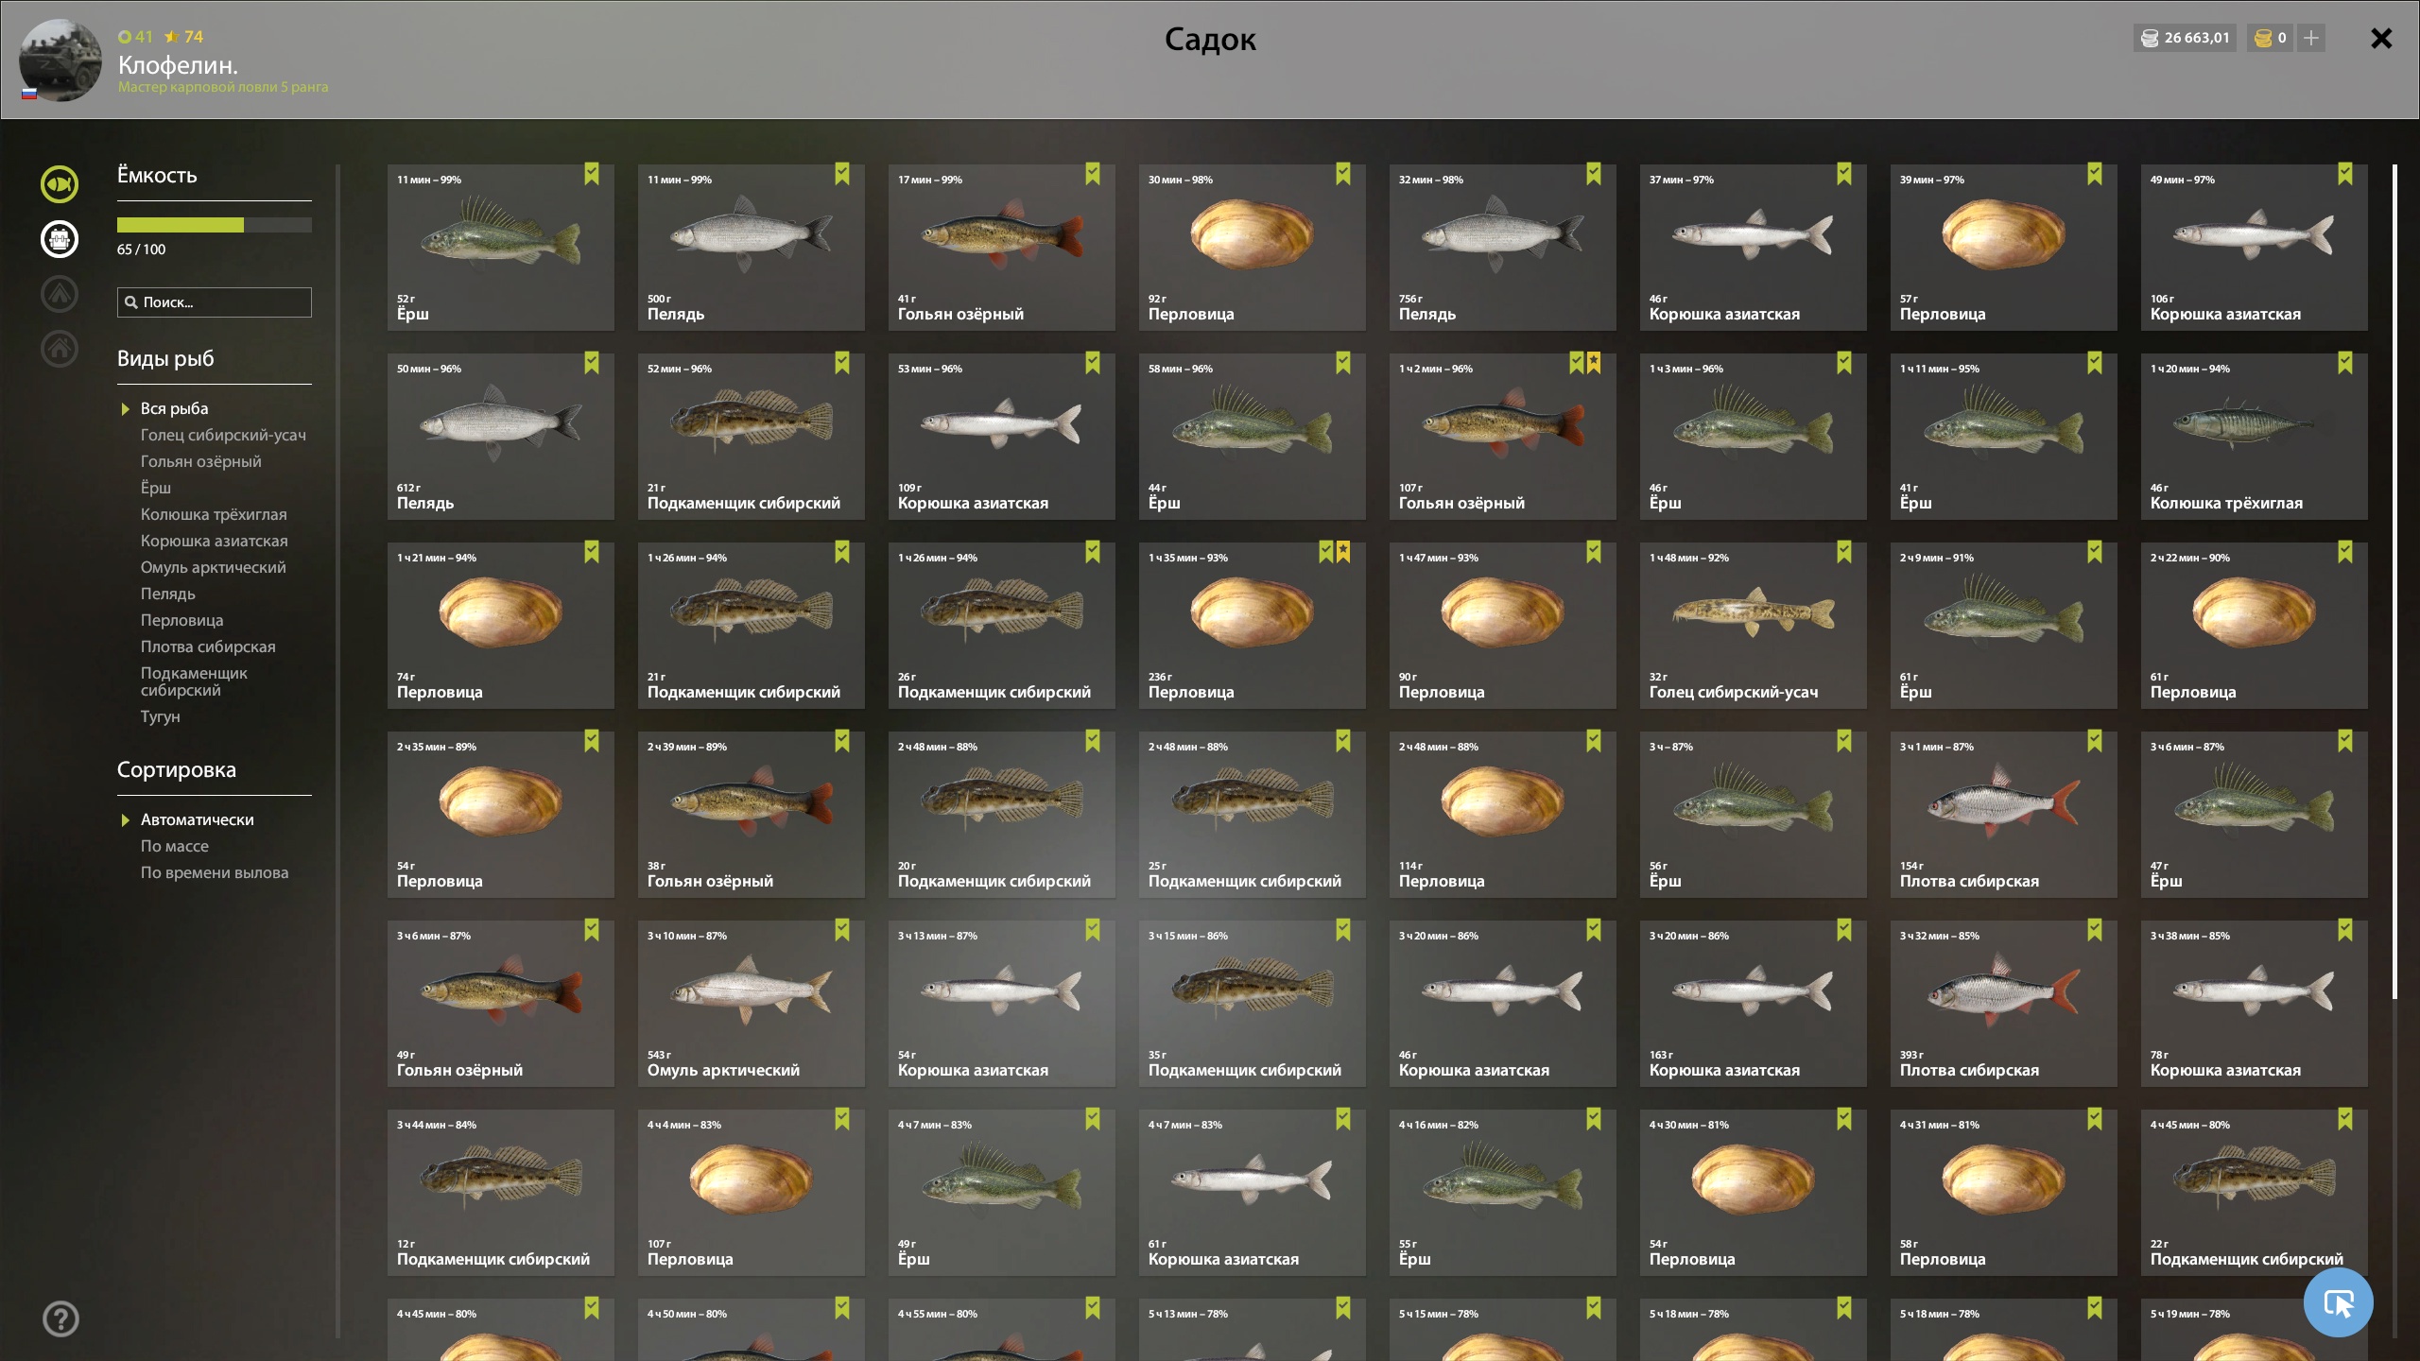Select sorting option По массе
This screenshot has width=2420, height=1361.
(x=175, y=846)
